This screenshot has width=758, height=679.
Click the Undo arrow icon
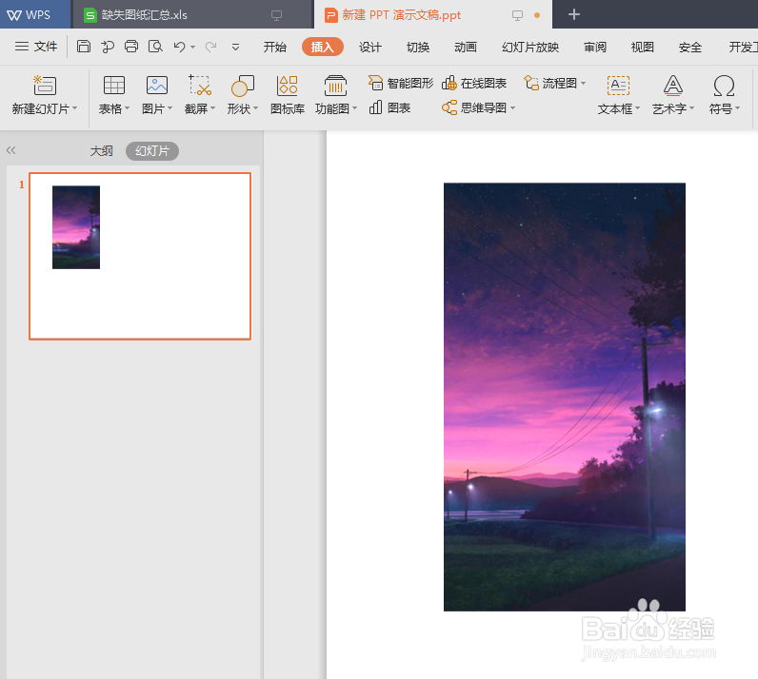coord(179,47)
